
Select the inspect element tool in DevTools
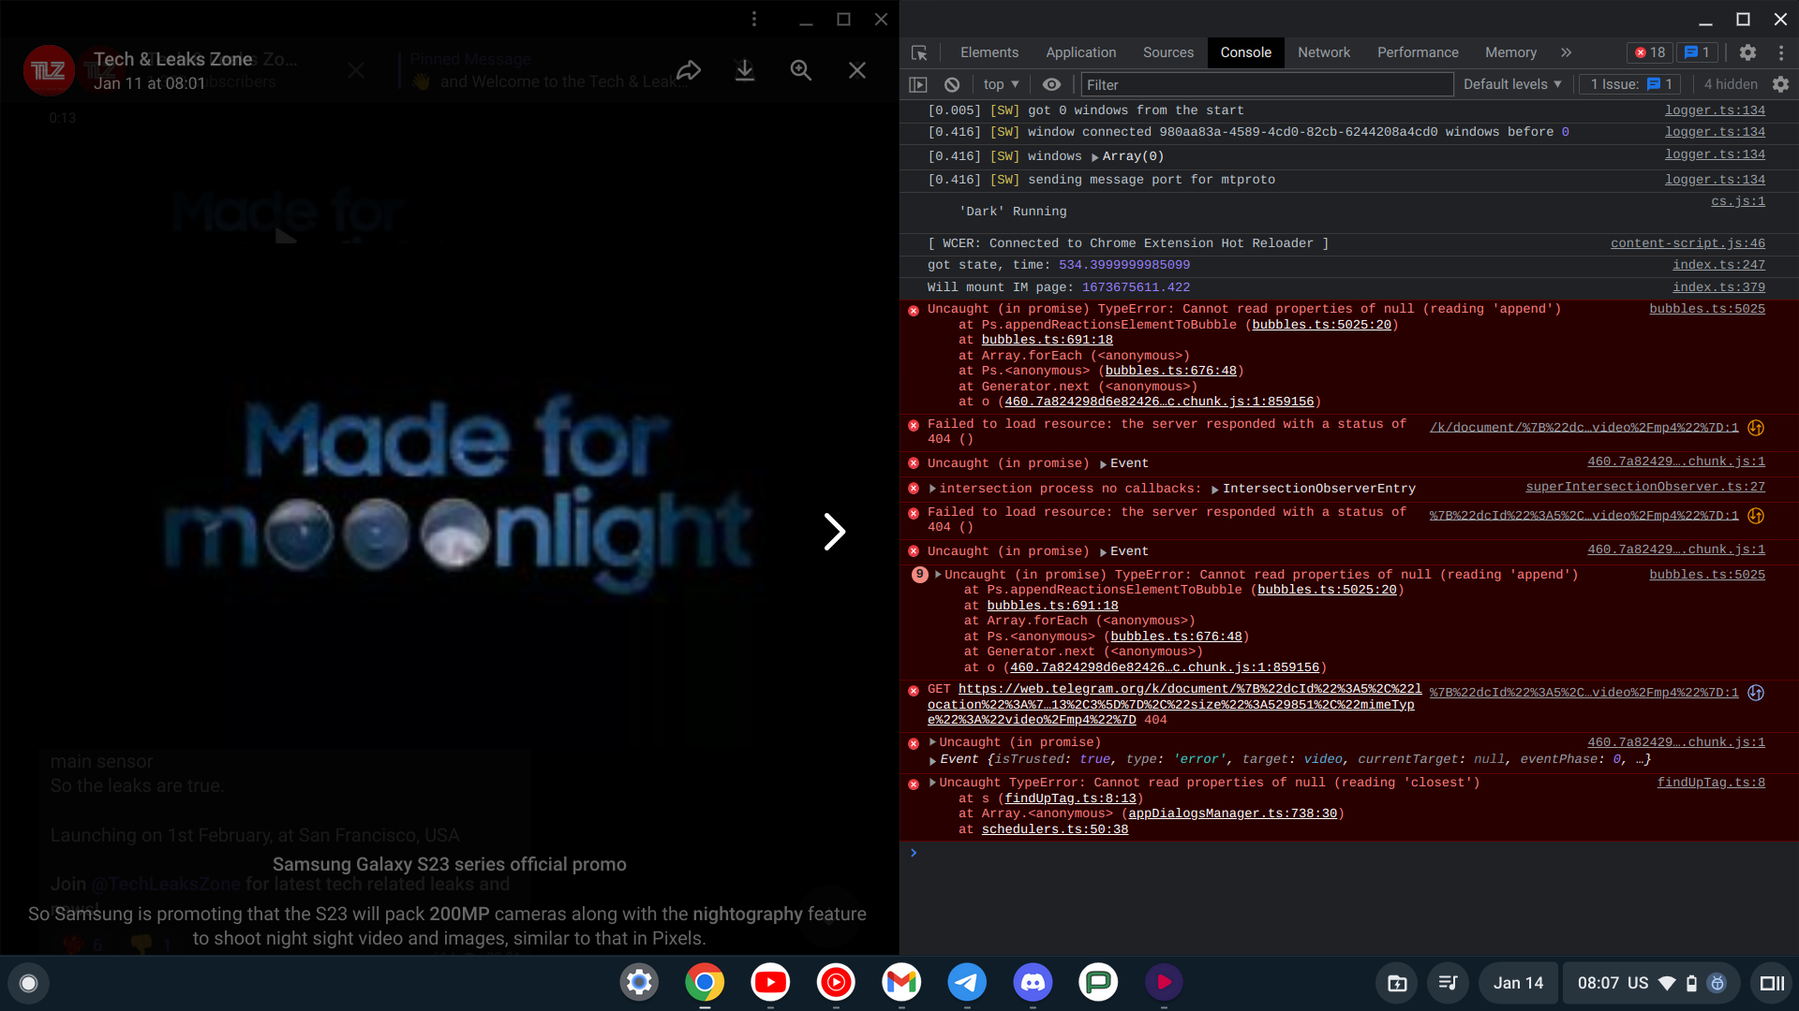[919, 53]
